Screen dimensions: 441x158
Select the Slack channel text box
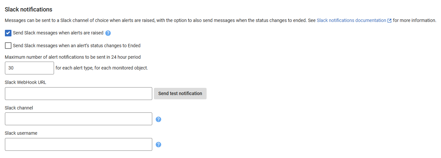[x=79, y=119]
